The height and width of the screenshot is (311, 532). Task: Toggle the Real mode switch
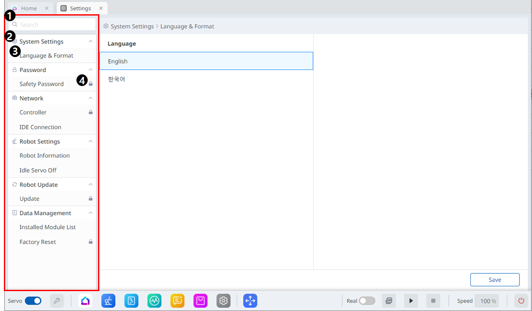[367, 301]
